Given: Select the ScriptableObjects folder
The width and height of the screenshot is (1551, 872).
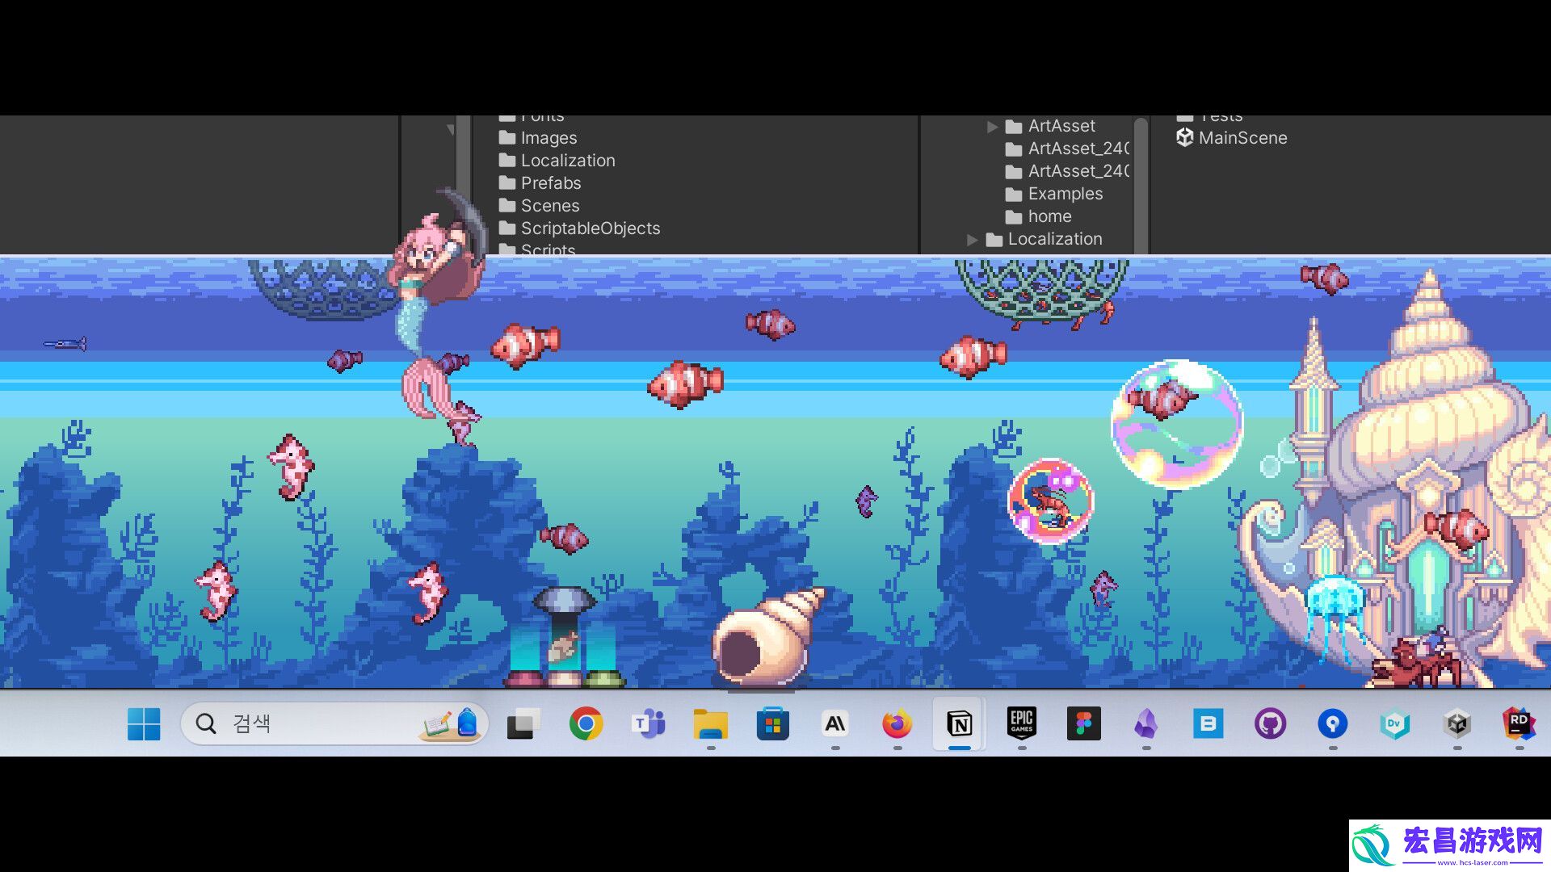Looking at the screenshot, I should pyautogui.click(x=579, y=228).
